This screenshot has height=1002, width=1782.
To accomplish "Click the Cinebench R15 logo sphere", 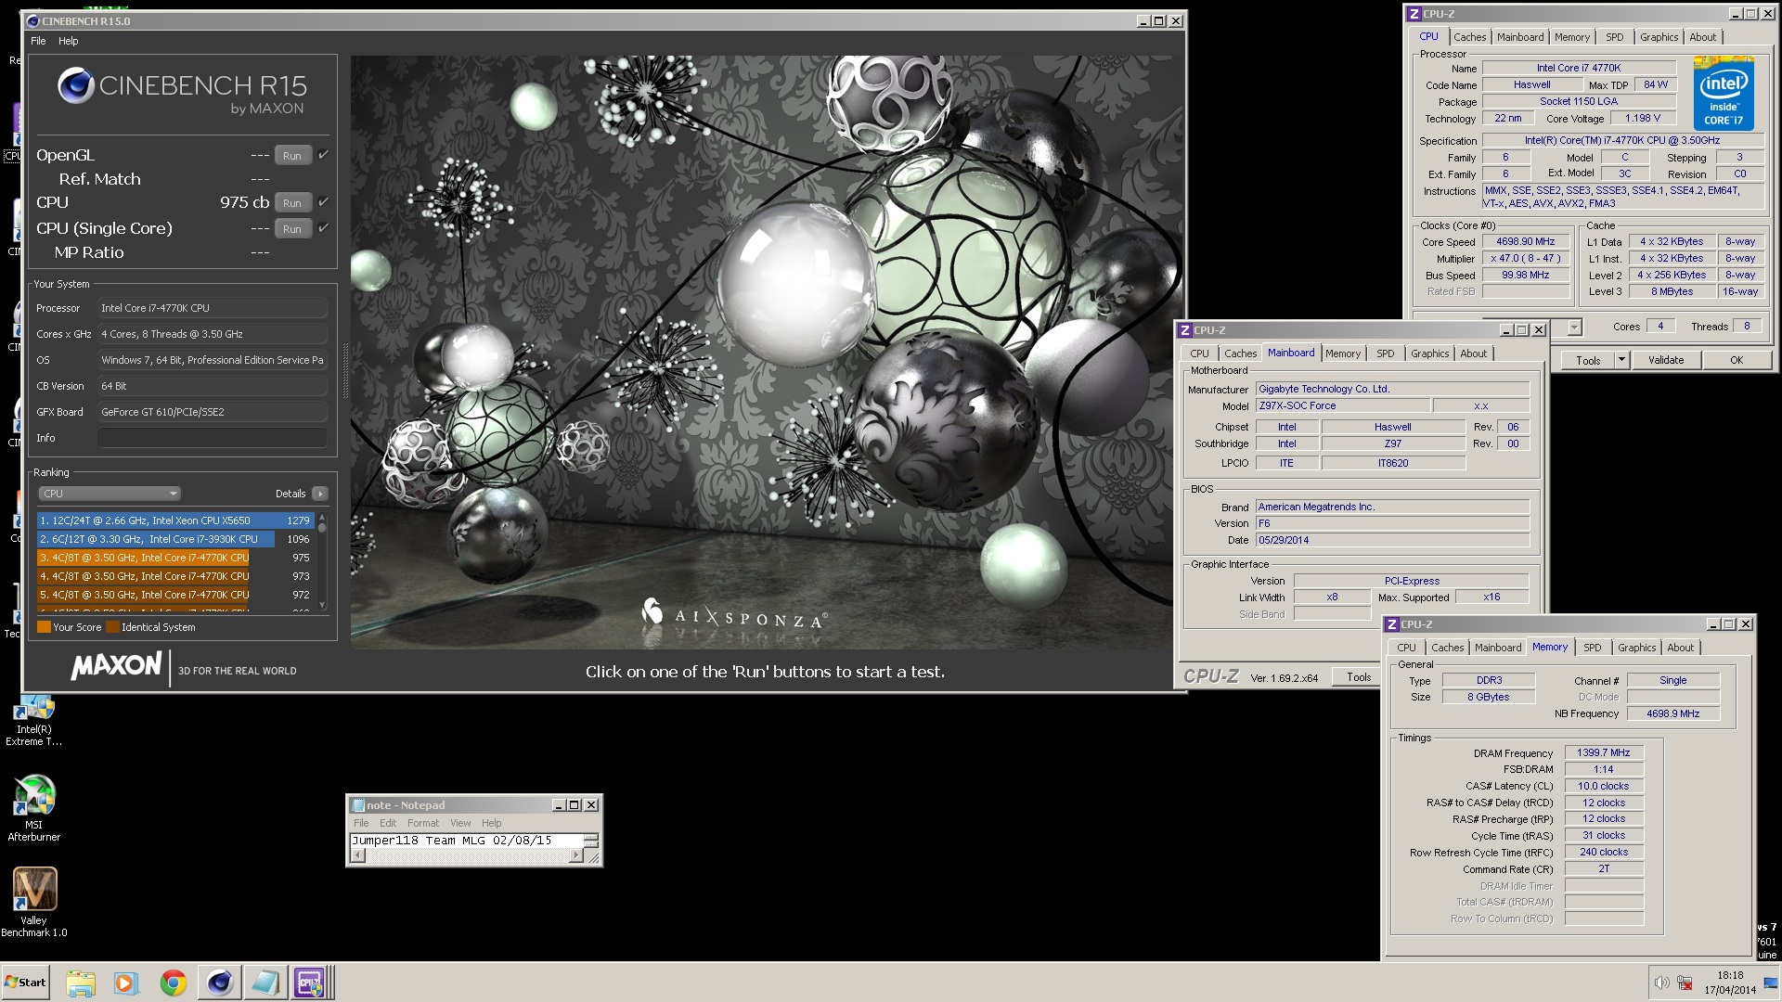I will tap(75, 86).
